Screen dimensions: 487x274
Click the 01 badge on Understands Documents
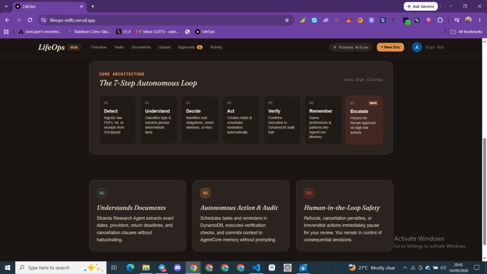tap(102, 193)
